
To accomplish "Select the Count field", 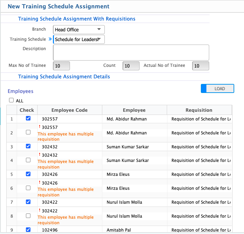I will 131,66.
